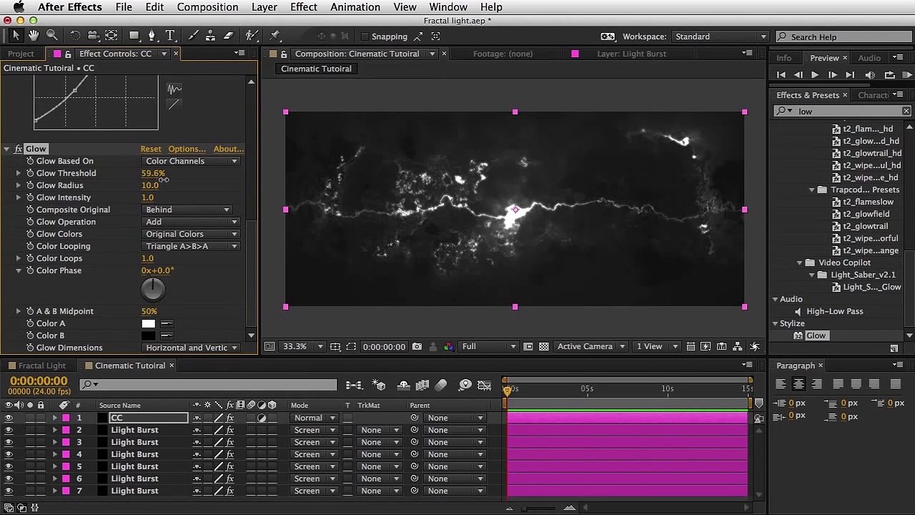Screen dimensions: 915x515
Task: Open the Composition menu
Action: pyautogui.click(x=207, y=7)
